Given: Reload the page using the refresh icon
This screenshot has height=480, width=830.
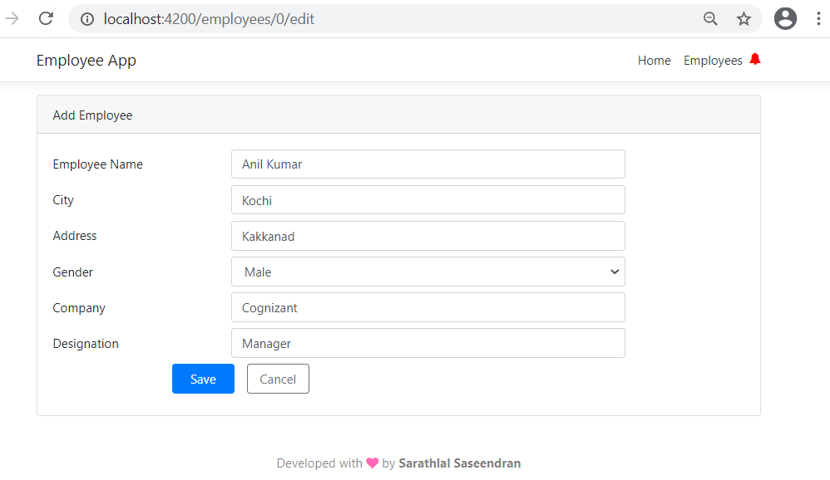Looking at the screenshot, I should click(46, 18).
